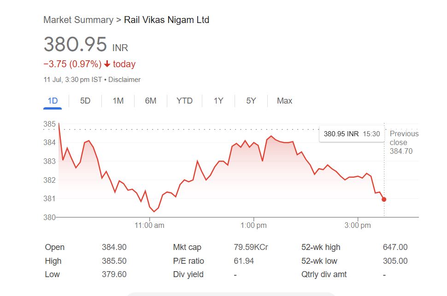Open the Disclaimer link
Viewport: 447px width, 296px height.
coord(124,80)
